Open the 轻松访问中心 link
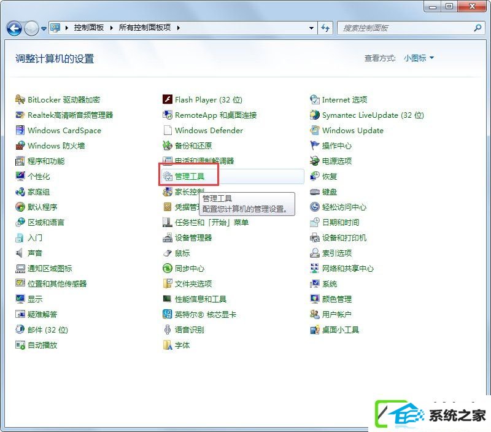This screenshot has height=432, width=491. (x=344, y=207)
